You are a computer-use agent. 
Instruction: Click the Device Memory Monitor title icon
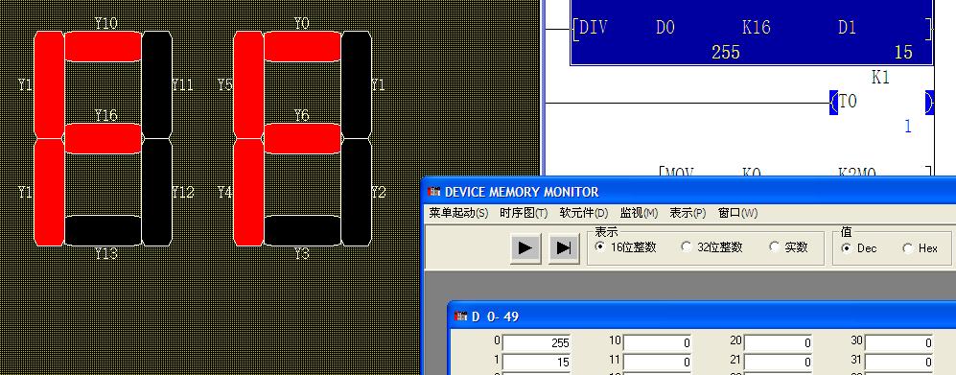click(434, 192)
